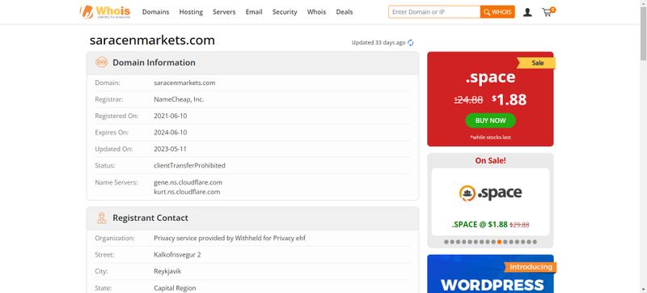The width and height of the screenshot is (647, 293).
Task: Click the Registrant Contact heading
Action: click(150, 218)
